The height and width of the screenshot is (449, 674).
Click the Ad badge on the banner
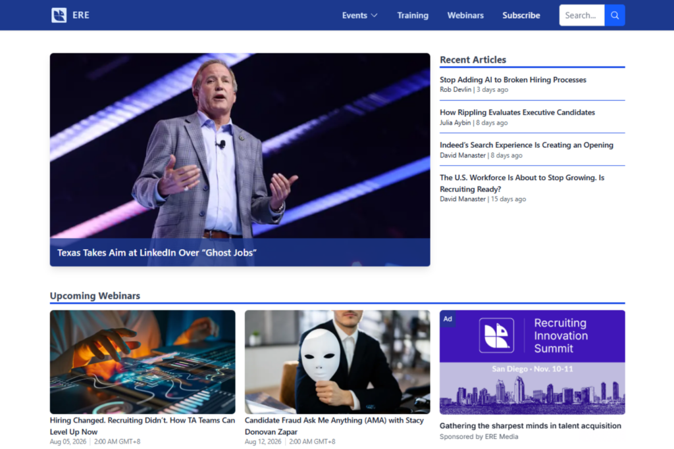[x=448, y=318]
